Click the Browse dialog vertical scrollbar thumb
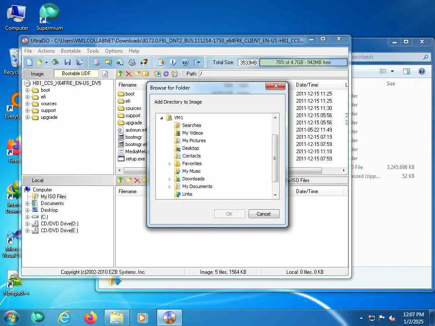435x326 pixels. (x=275, y=158)
